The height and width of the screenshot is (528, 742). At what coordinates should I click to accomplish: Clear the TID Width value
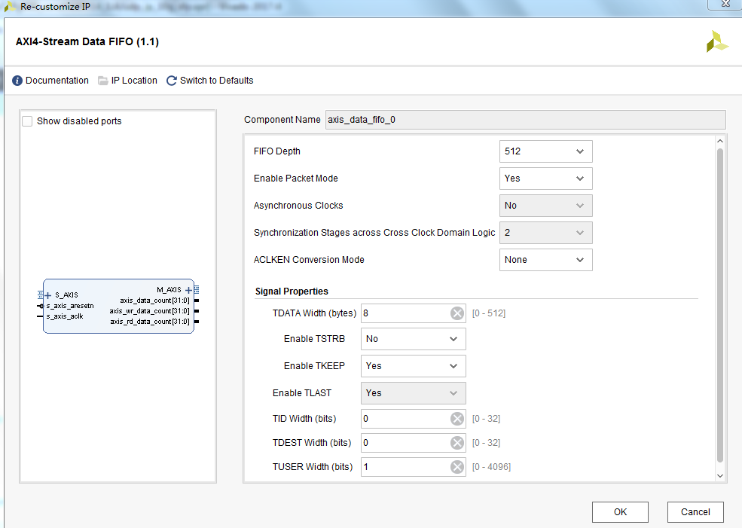coord(457,418)
